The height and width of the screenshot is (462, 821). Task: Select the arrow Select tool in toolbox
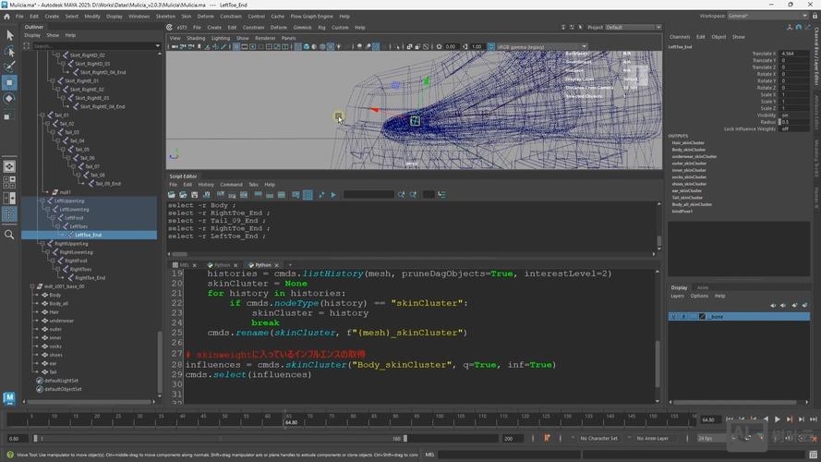9,35
